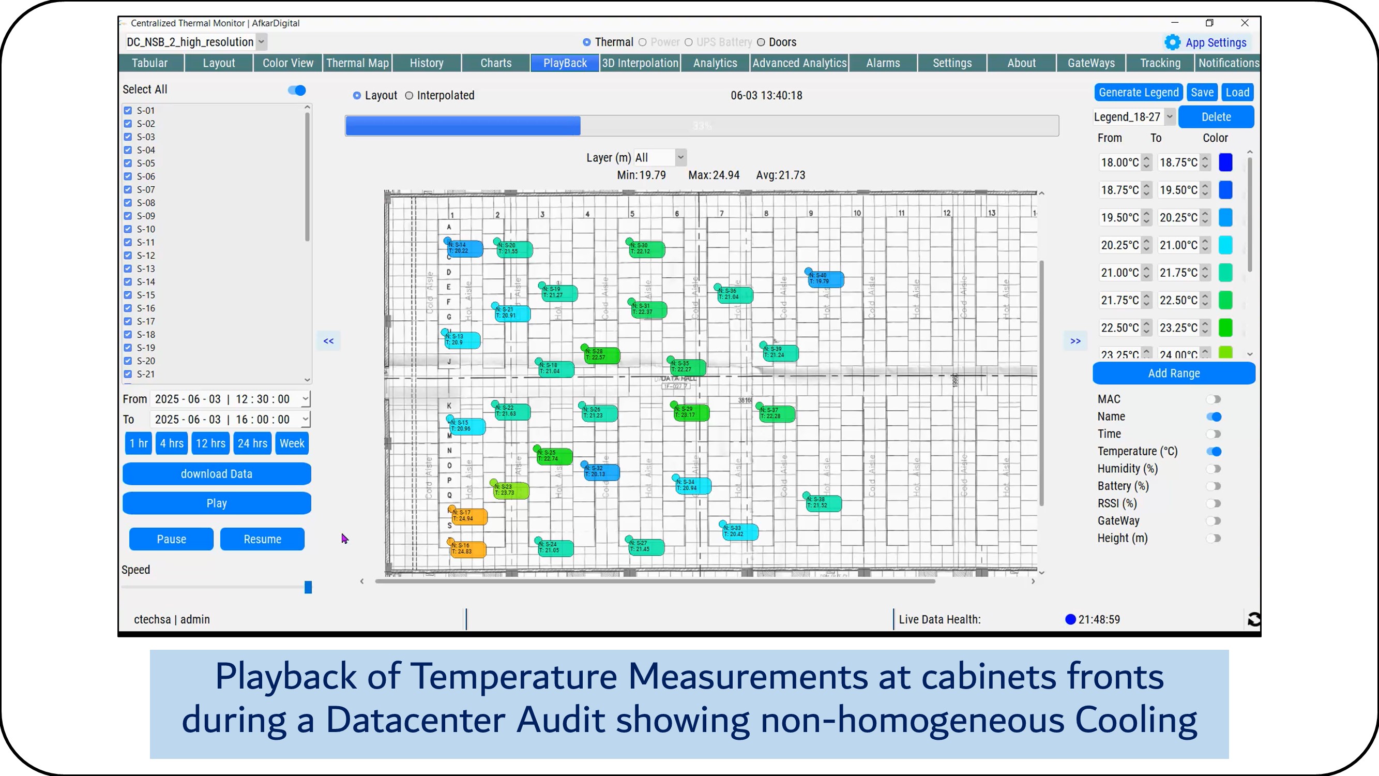This screenshot has width=1379, height=776.
Task: Click the S-40 sensor marker on map
Action: click(825, 278)
